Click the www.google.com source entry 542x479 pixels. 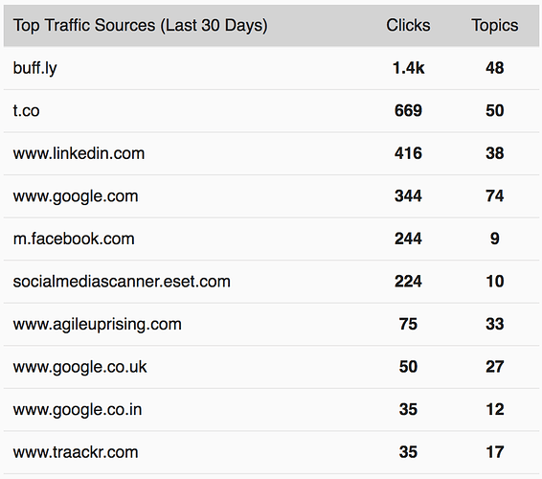pyautogui.click(x=76, y=196)
